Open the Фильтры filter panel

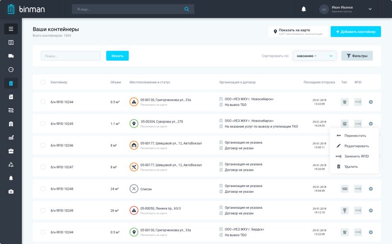click(356, 56)
